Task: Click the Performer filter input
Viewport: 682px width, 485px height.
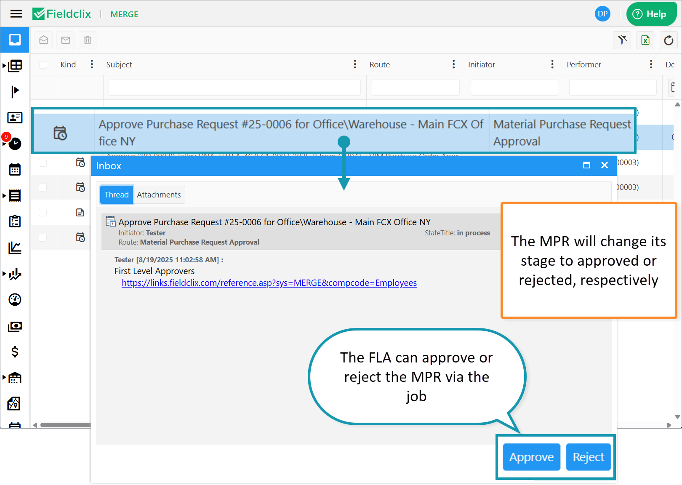Action: click(613, 88)
